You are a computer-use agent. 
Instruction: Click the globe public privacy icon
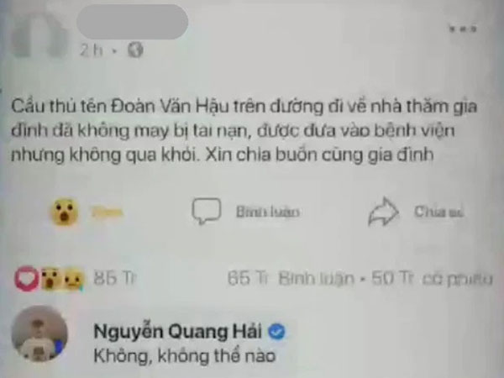(x=135, y=50)
